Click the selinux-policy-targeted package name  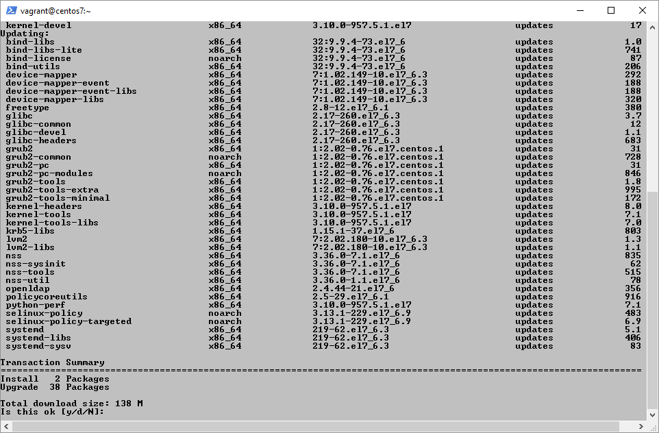[x=69, y=321]
